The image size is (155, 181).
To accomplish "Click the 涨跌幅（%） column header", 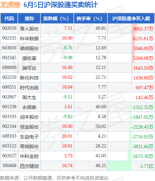I will (x=57, y=19).
